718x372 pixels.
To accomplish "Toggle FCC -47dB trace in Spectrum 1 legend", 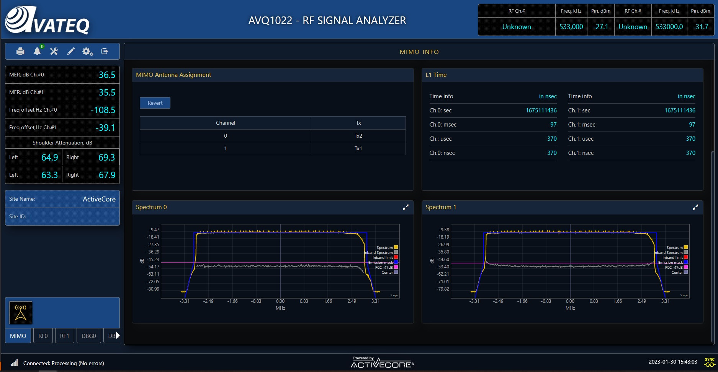I will (x=686, y=267).
